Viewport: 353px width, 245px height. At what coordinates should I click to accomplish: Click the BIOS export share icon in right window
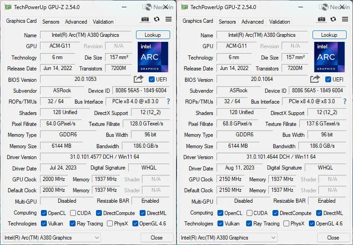[x=315, y=79]
